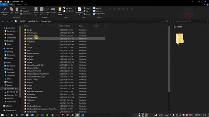This screenshot has width=209, height=117.
Task: Click the Paste ribbon icon
Action: pos(17,10)
